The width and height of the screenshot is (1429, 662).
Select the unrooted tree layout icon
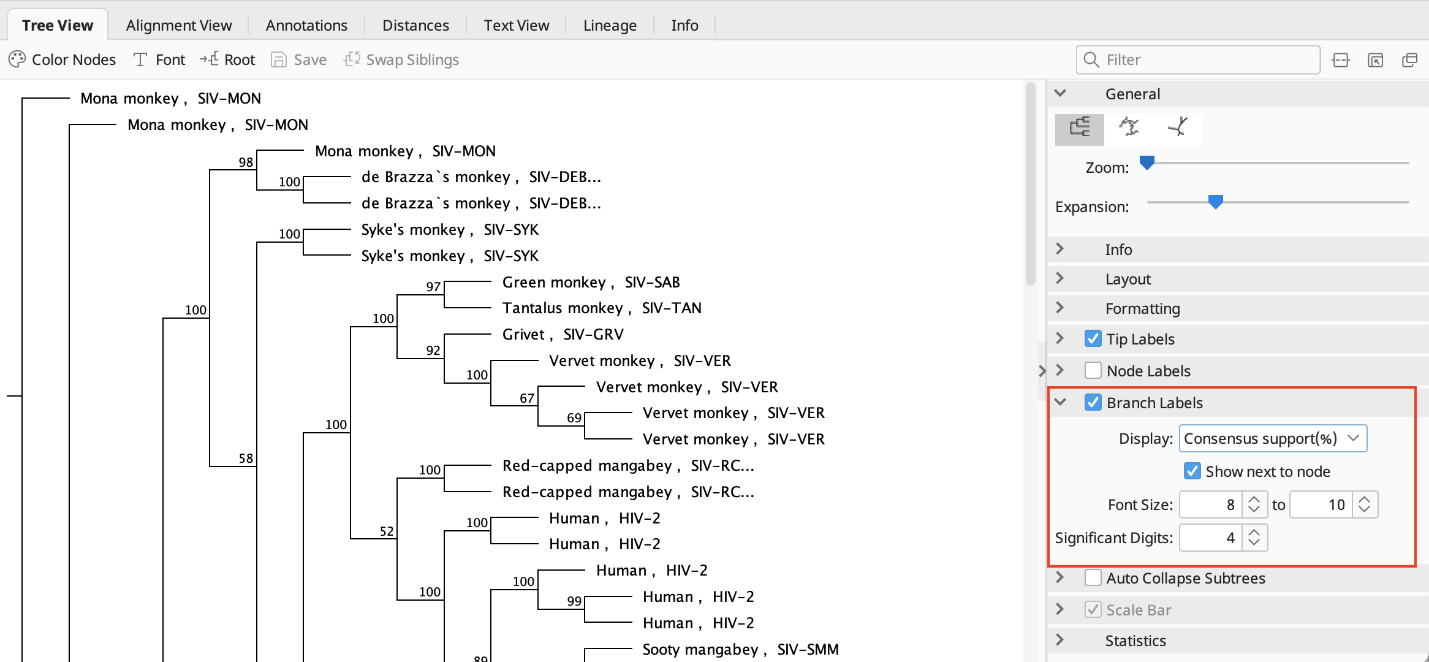pos(1177,127)
